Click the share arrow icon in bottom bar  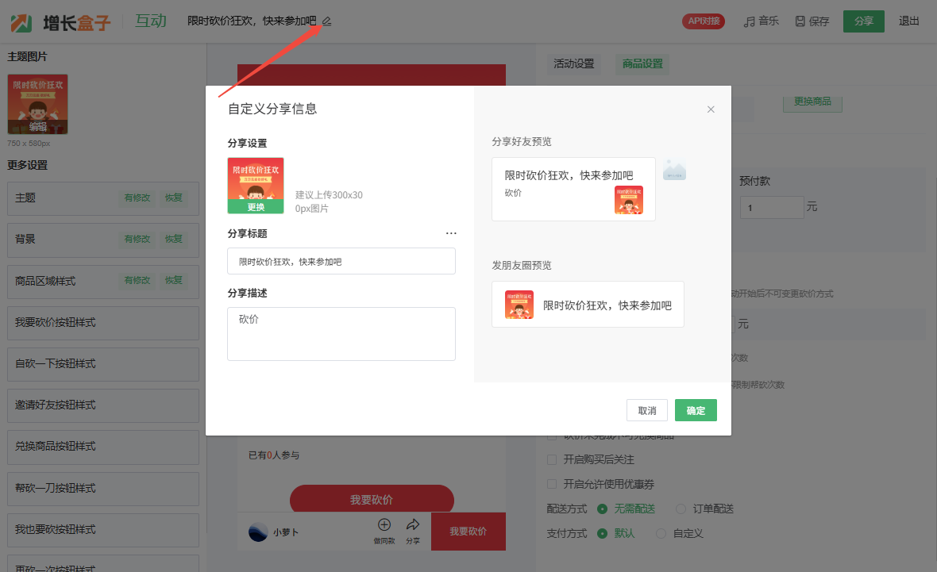[413, 524]
